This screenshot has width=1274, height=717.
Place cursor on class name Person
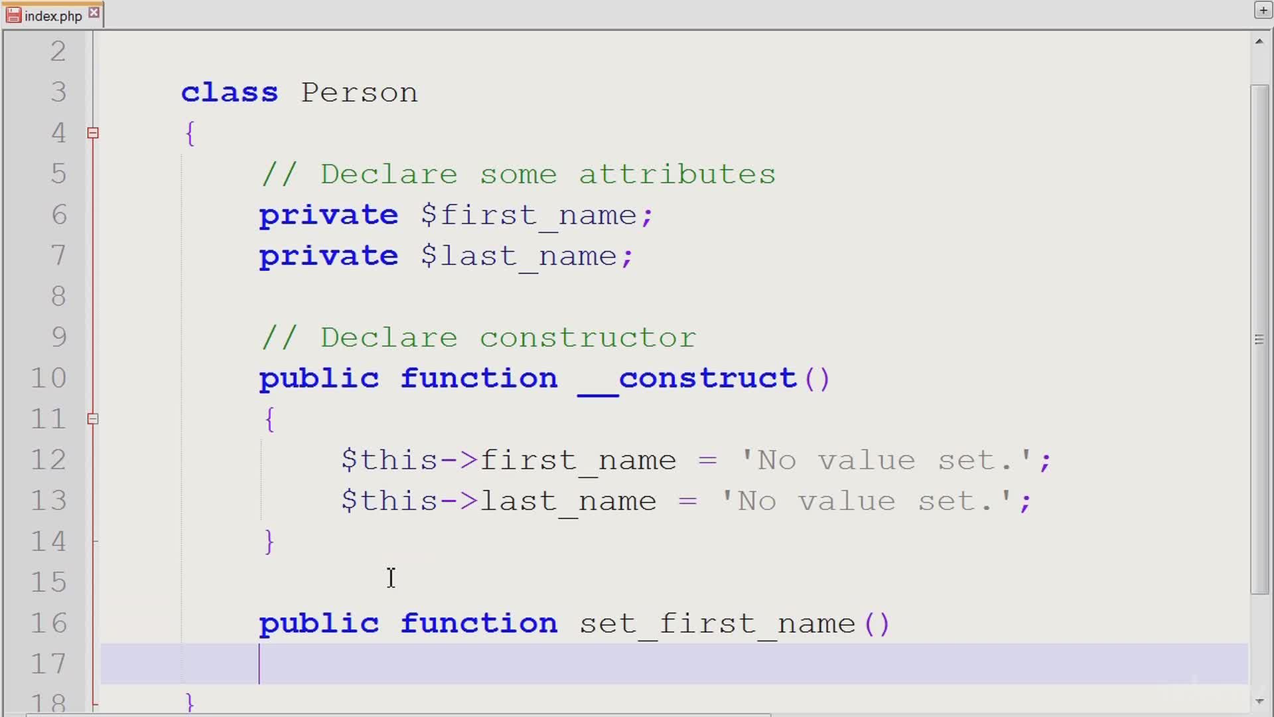359,93
